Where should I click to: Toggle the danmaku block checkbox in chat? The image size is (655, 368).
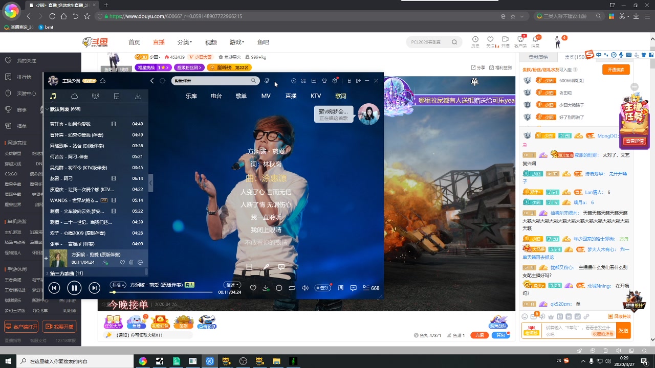(610, 316)
